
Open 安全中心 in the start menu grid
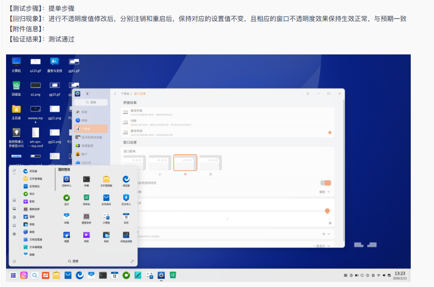[126, 199]
